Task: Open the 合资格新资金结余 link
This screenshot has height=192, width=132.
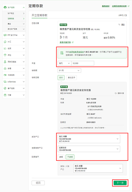Action: pyautogui.click(x=77, y=52)
